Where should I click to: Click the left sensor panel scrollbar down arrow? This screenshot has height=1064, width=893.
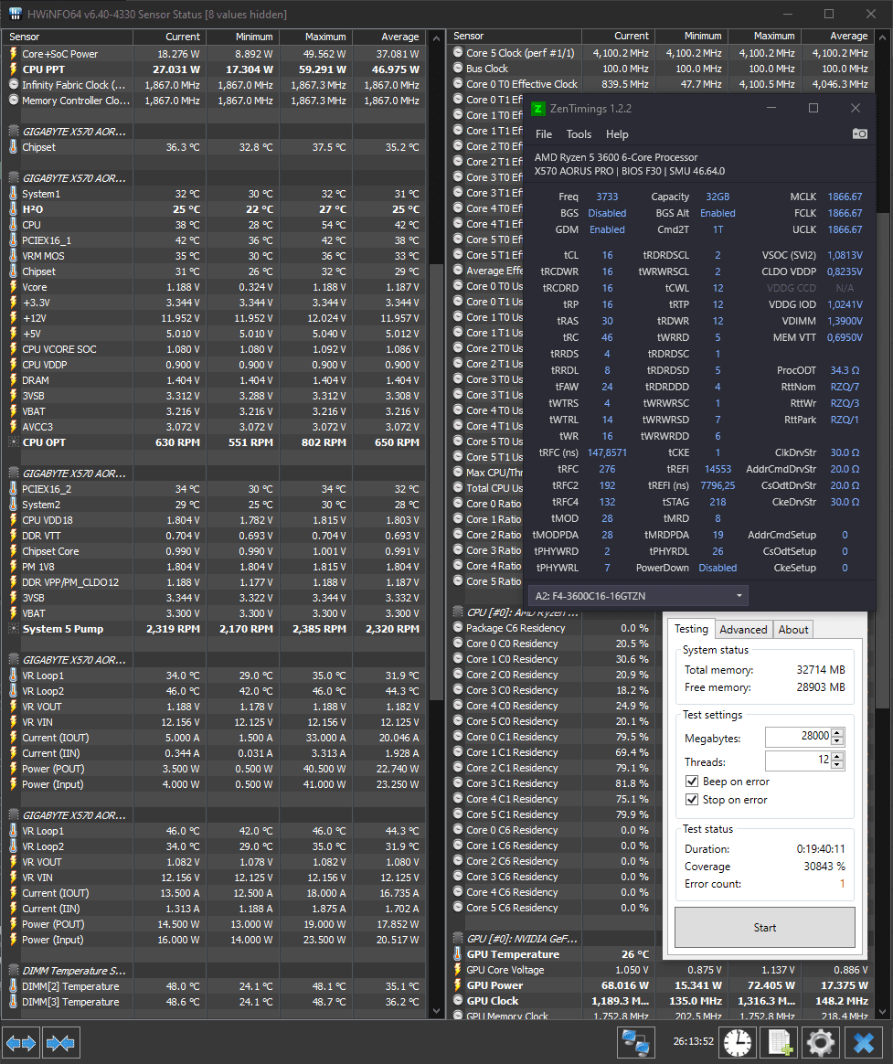(436, 1010)
